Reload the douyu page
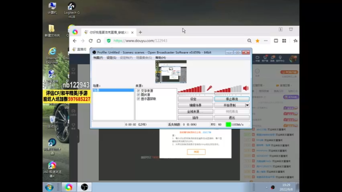The image size is (342, 192). click(x=91, y=41)
